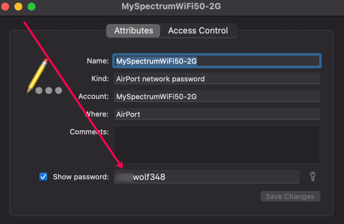Viewport: 344px width, 224px height.
Task: Uncheck the Show password checkbox
Action: [x=43, y=177]
